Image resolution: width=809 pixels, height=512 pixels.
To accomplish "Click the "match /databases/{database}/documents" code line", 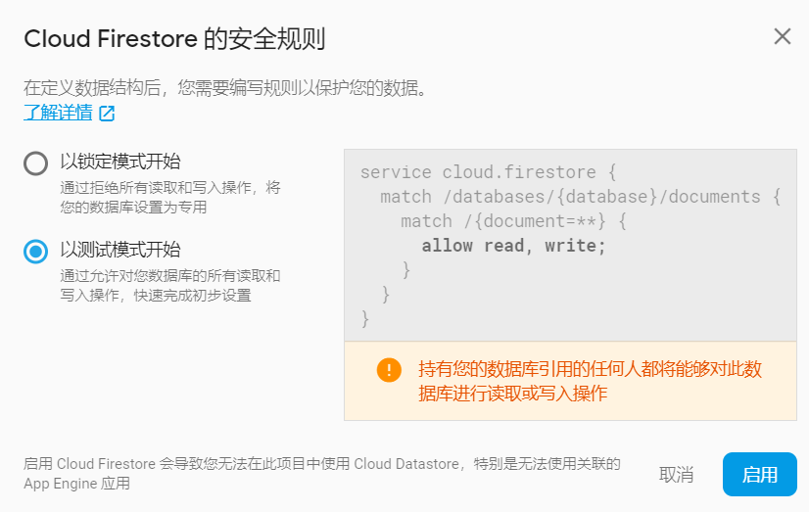I will (x=581, y=197).
